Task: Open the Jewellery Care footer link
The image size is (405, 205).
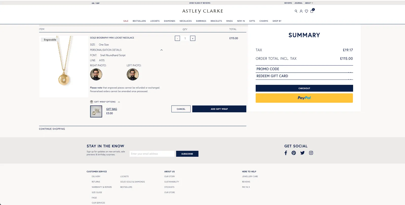Action: pos(250,176)
